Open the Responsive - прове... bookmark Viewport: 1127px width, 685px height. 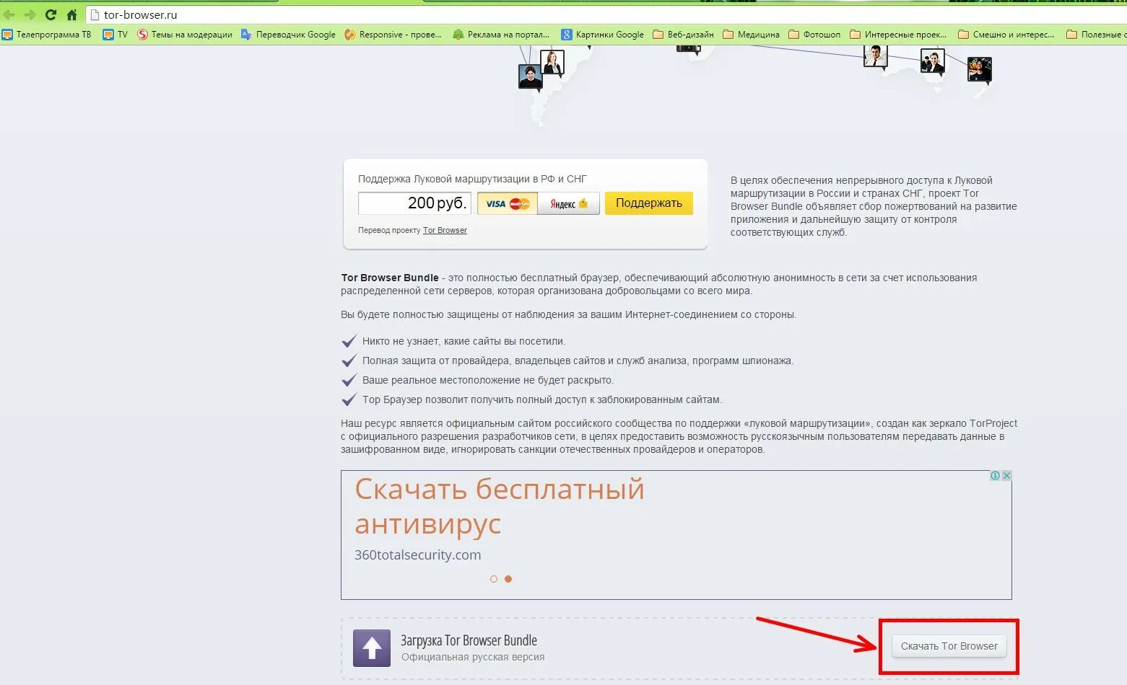pyautogui.click(x=393, y=34)
